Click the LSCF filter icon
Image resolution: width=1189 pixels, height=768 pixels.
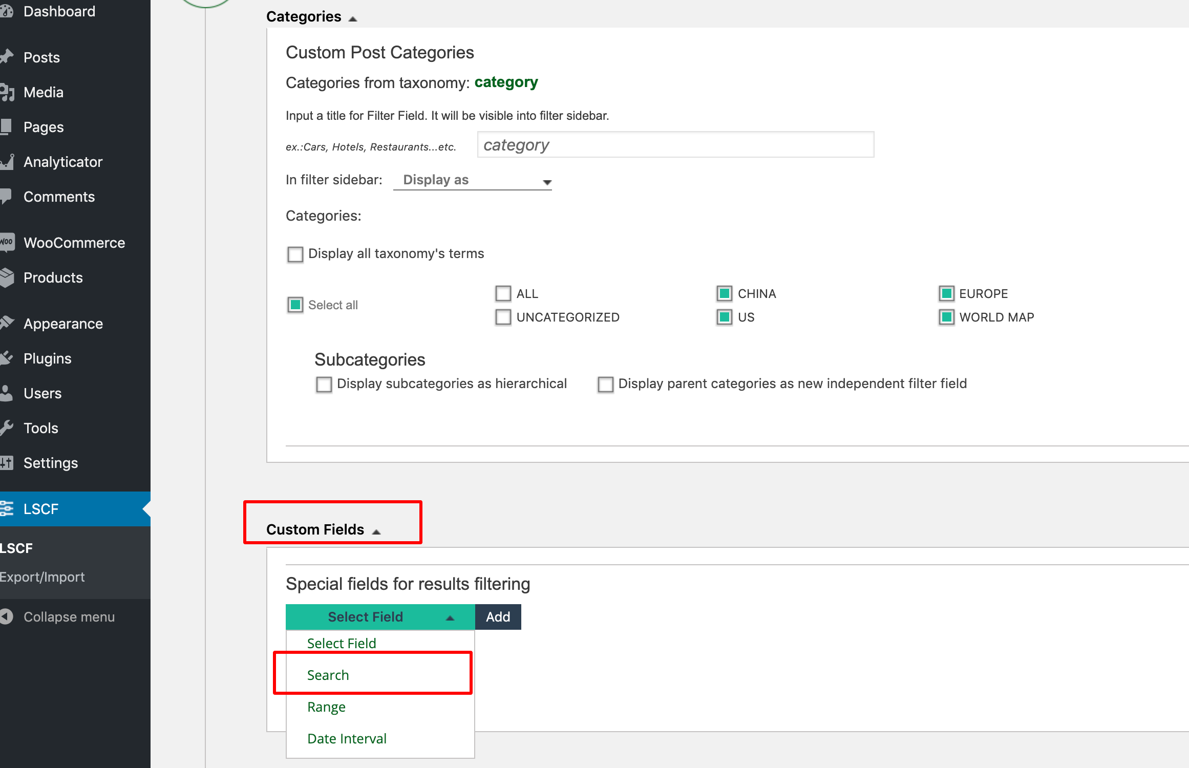coord(7,508)
